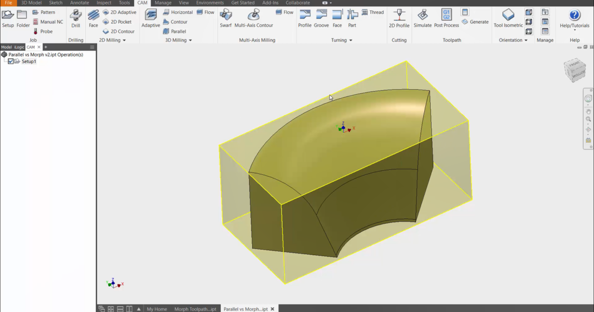Choose the Parallel 3D milling toolpath
Image resolution: width=594 pixels, height=312 pixels.
tap(177, 31)
